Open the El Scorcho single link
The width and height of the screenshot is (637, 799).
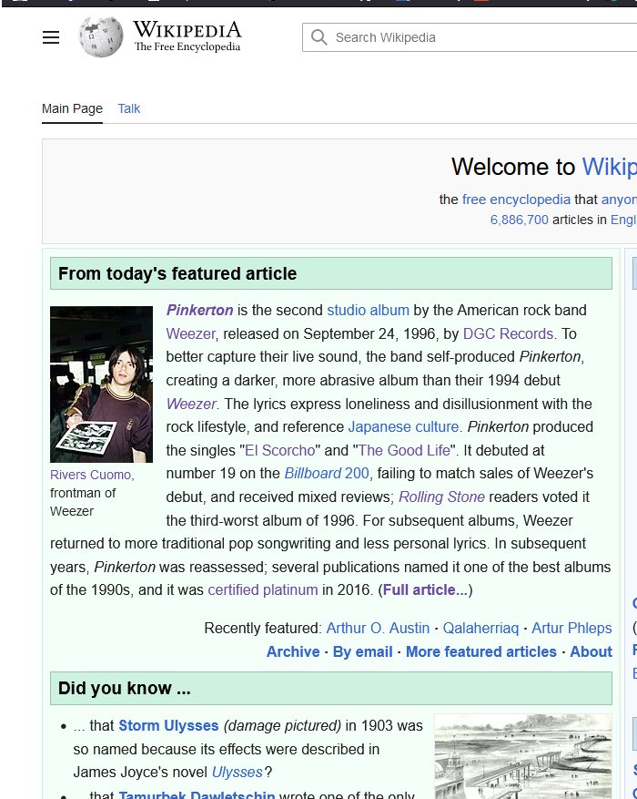coord(280,450)
